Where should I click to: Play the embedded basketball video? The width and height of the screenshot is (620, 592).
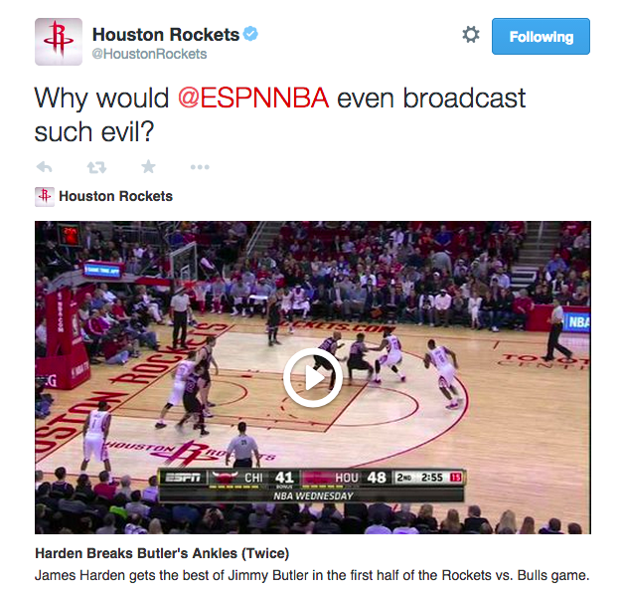pos(312,378)
